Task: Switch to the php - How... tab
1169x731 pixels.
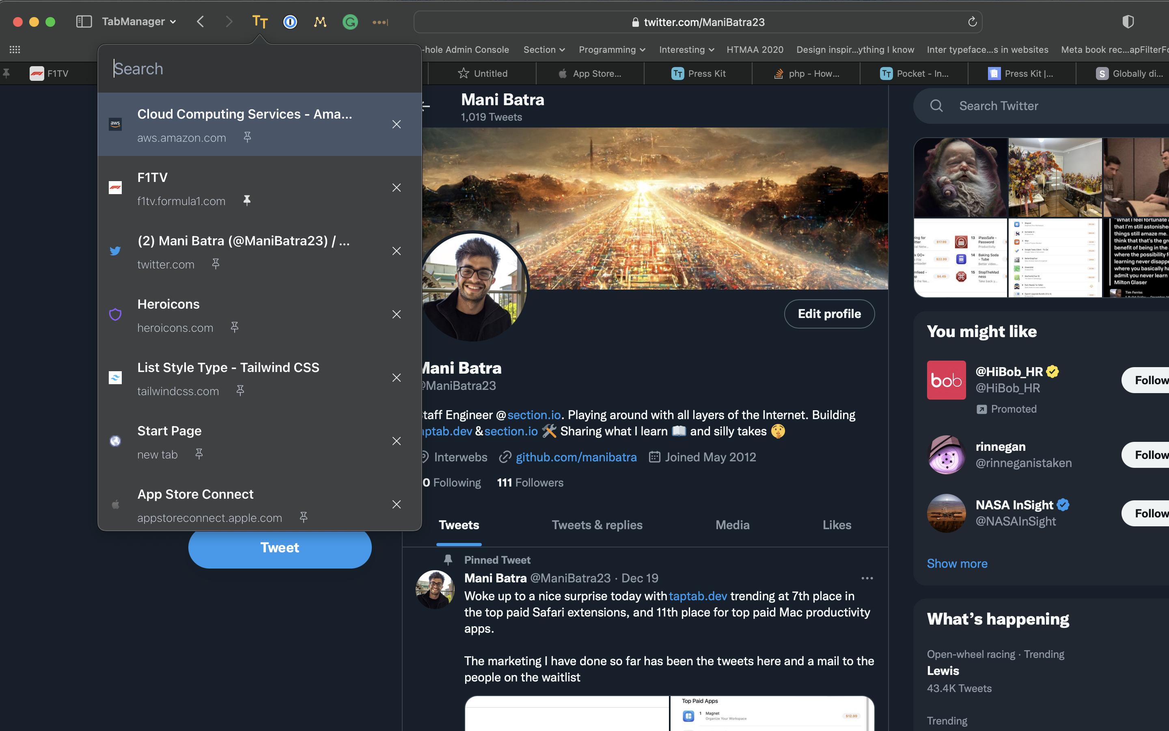Action: [806, 74]
